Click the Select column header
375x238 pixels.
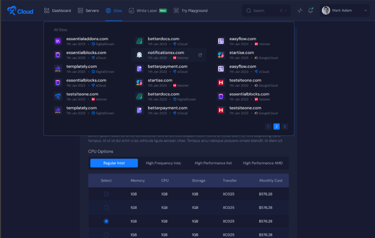coord(106,181)
